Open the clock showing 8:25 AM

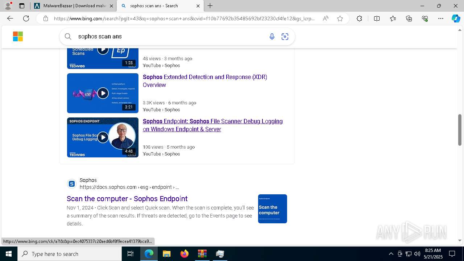coord(433,254)
